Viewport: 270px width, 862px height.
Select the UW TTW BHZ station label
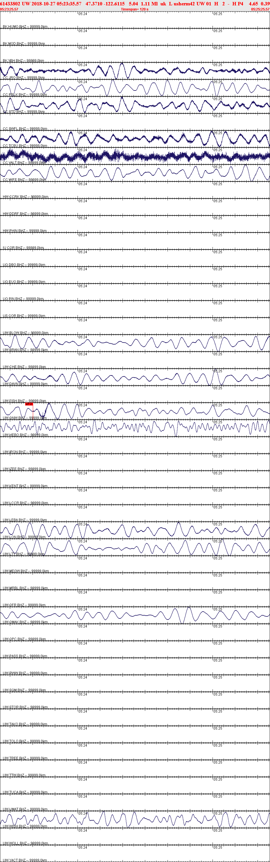24,775
